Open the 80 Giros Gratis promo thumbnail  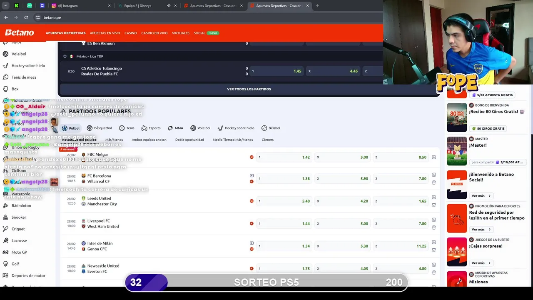coord(457,117)
